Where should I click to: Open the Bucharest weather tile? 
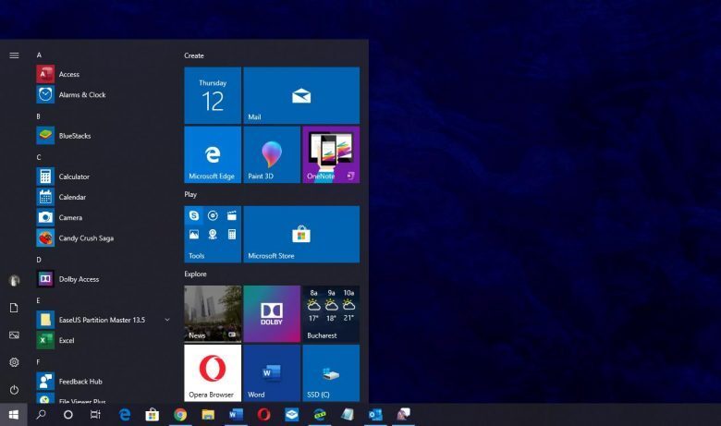[x=330, y=314]
